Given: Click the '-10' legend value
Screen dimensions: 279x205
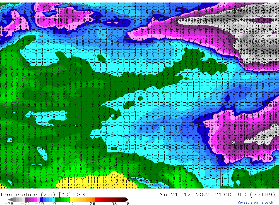Looking at the screenshot, I should 39,204.
